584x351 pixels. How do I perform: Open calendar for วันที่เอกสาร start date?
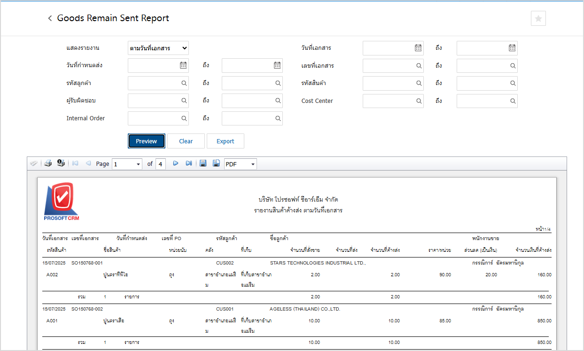[418, 48]
